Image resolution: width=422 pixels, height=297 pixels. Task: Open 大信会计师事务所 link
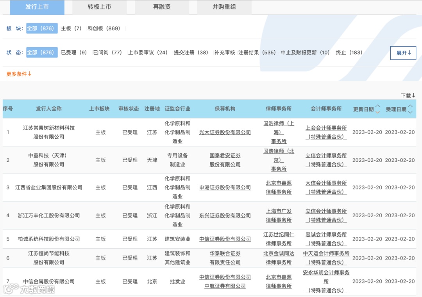(x=326, y=187)
